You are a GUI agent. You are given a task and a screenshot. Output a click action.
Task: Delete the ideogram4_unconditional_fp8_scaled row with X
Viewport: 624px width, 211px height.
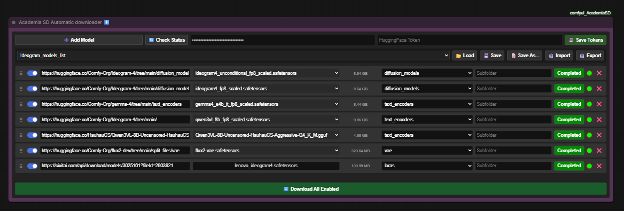(x=599, y=73)
